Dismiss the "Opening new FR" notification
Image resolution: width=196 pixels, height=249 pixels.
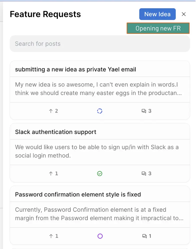[x=158, y=28]
